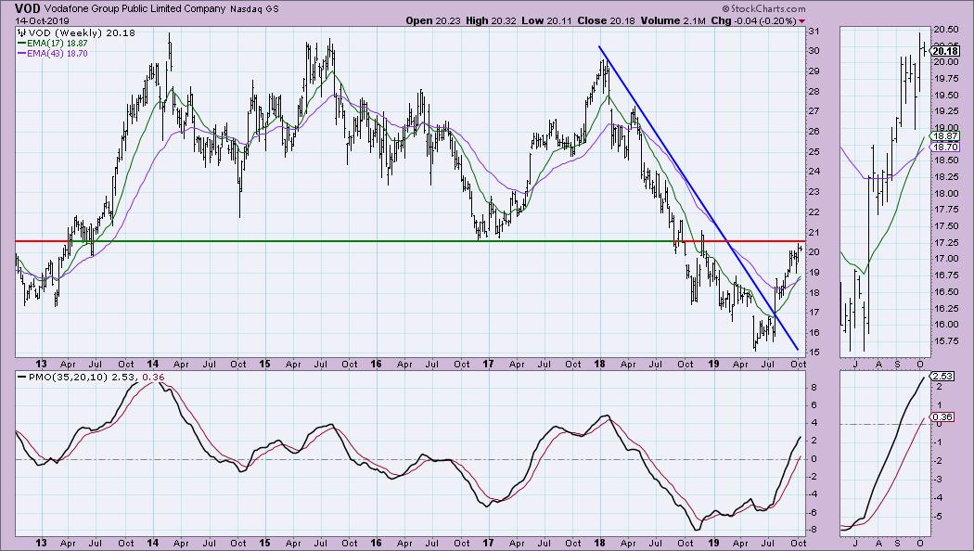Click the Chg -0.04 (-0.20%) value

coord(753,20)
